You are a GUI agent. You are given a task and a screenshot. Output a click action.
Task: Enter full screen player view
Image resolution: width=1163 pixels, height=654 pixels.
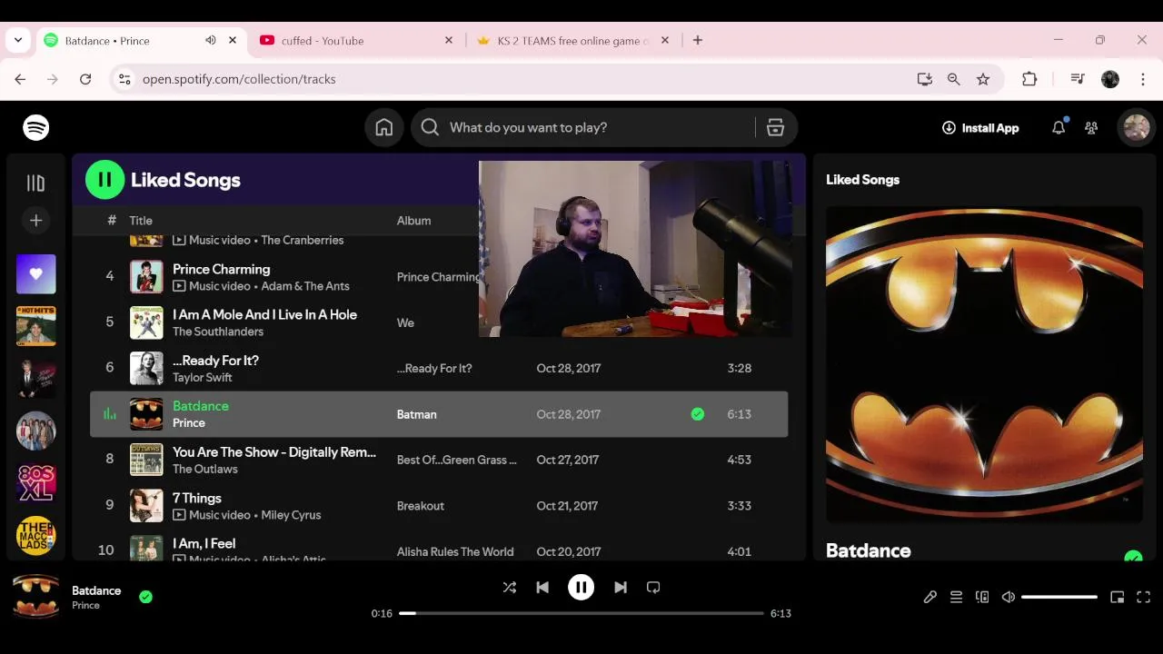1144,597
